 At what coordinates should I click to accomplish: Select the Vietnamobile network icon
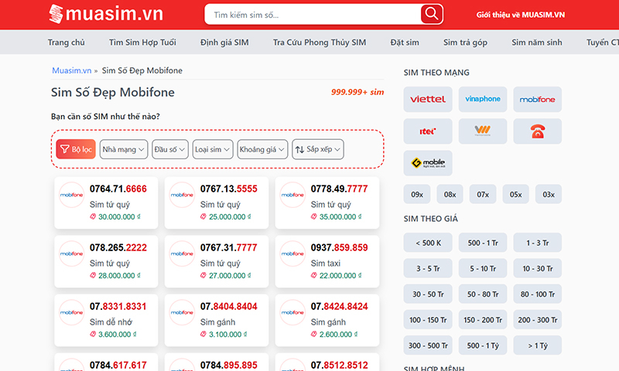483,131
